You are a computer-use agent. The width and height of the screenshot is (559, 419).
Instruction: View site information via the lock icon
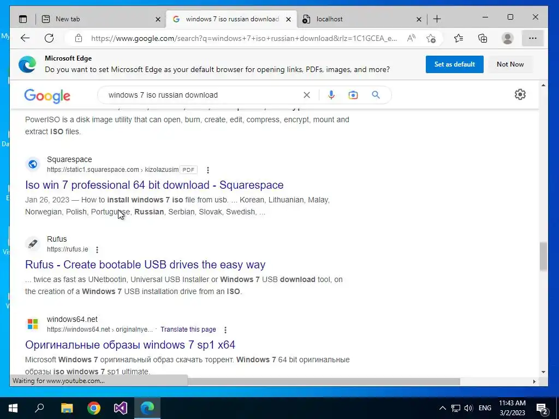tap(79, 38)
